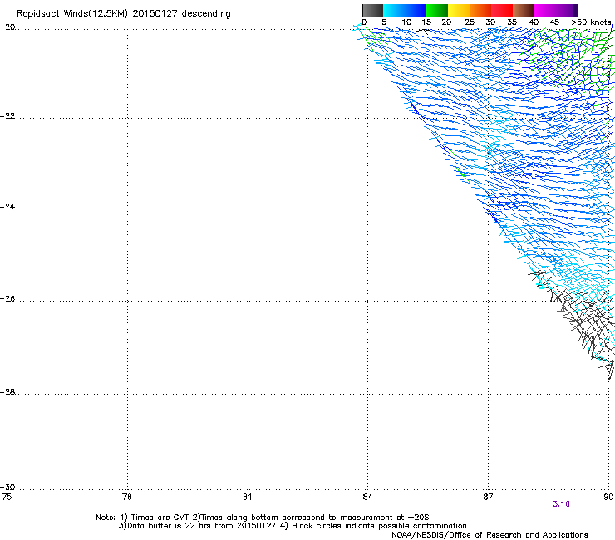Click latitude label '-28'
Viewport: 615px width, 540px height.
tap(7, 392)
